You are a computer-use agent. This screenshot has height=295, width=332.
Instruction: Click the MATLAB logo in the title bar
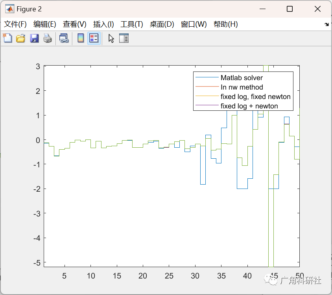(10, 9)
